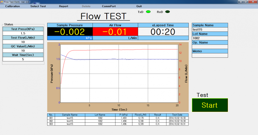Screen dimensions: 258x135
Task: Select the Test Press(KPa) value 1.5
Action: (23, 33)
